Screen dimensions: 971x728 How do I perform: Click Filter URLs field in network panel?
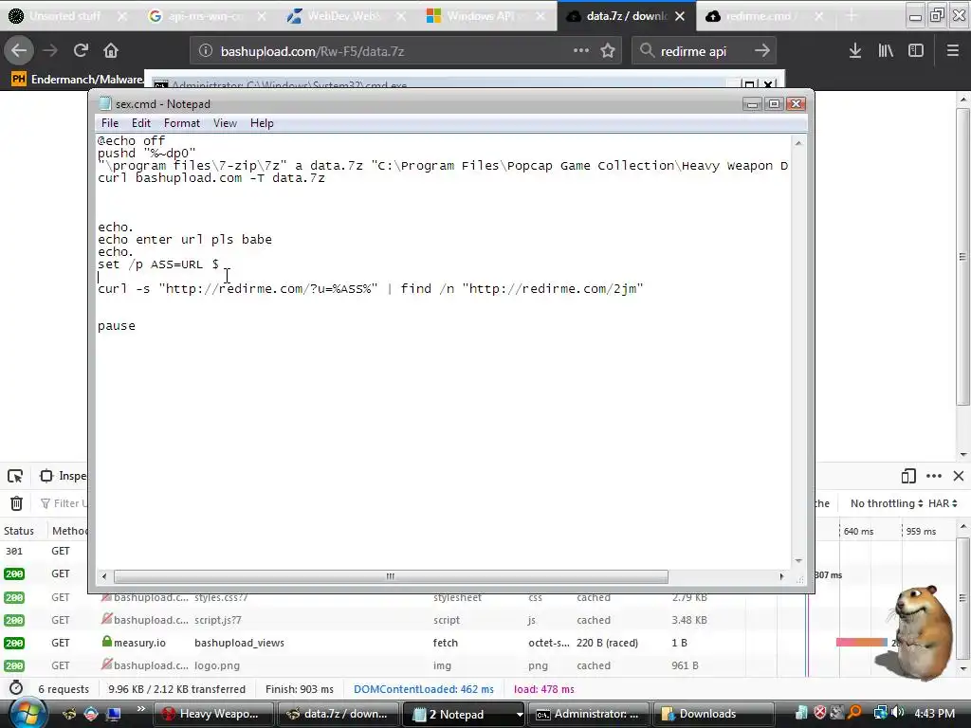tap(64, 503)
